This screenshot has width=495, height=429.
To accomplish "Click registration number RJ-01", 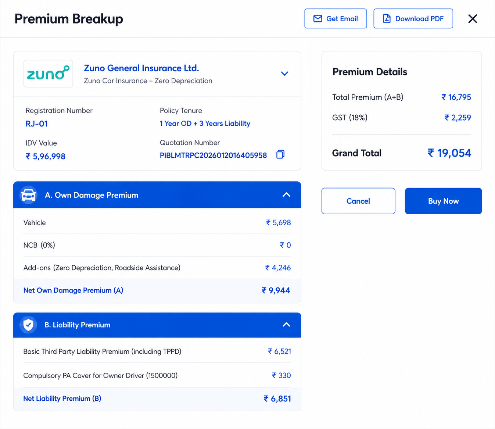I will pyautogui.click(x=36, y=124).
